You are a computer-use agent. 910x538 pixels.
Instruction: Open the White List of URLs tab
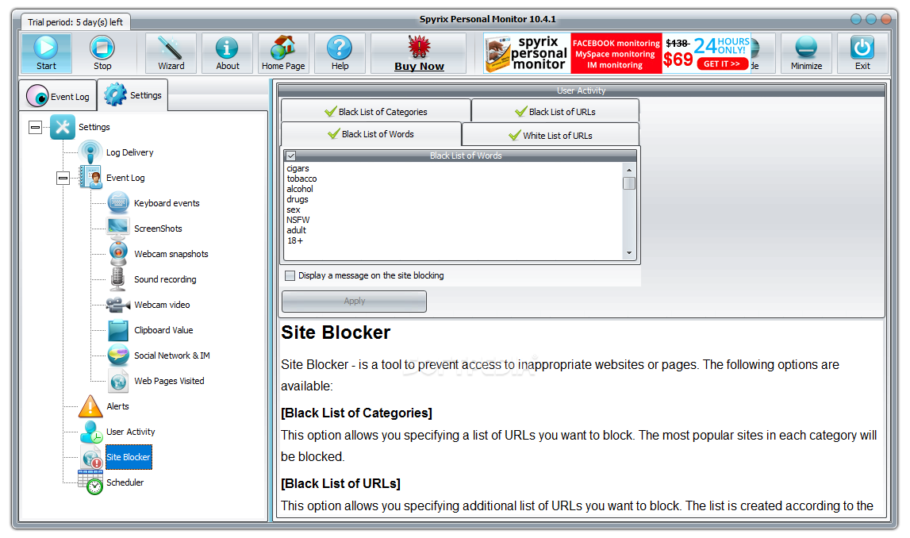[x=551, y=135]
